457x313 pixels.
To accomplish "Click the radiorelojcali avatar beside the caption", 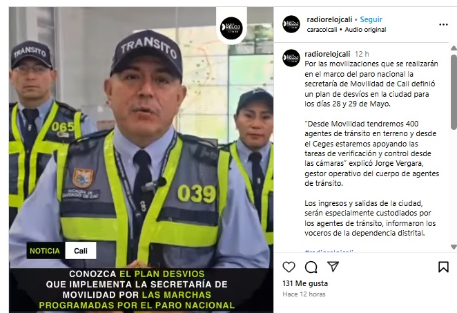I will (291, 58).
